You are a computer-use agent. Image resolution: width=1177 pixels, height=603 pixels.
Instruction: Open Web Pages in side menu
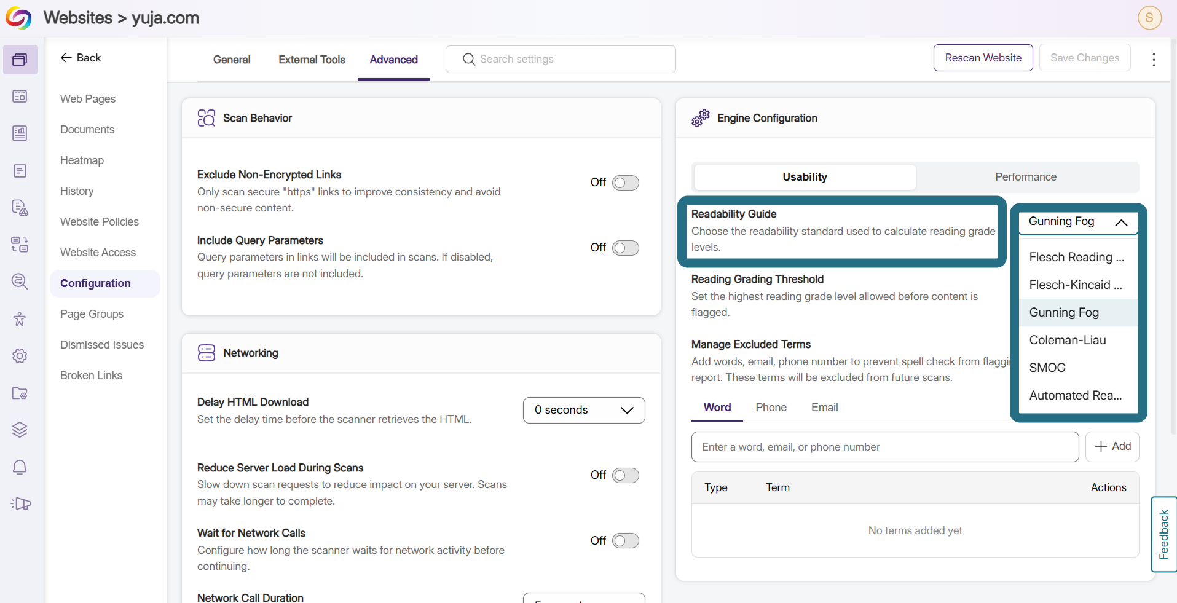88,99
